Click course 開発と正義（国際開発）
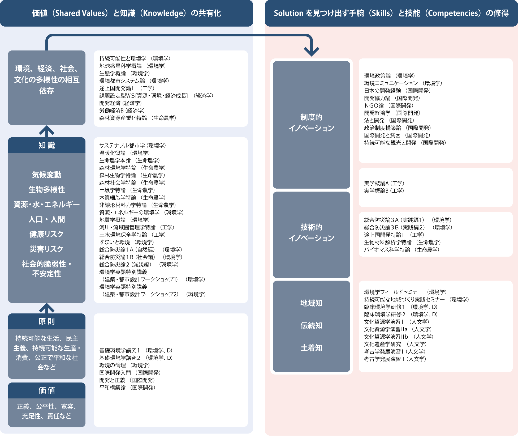The height and width of the screenshot is (442, 518). (127, 380)
